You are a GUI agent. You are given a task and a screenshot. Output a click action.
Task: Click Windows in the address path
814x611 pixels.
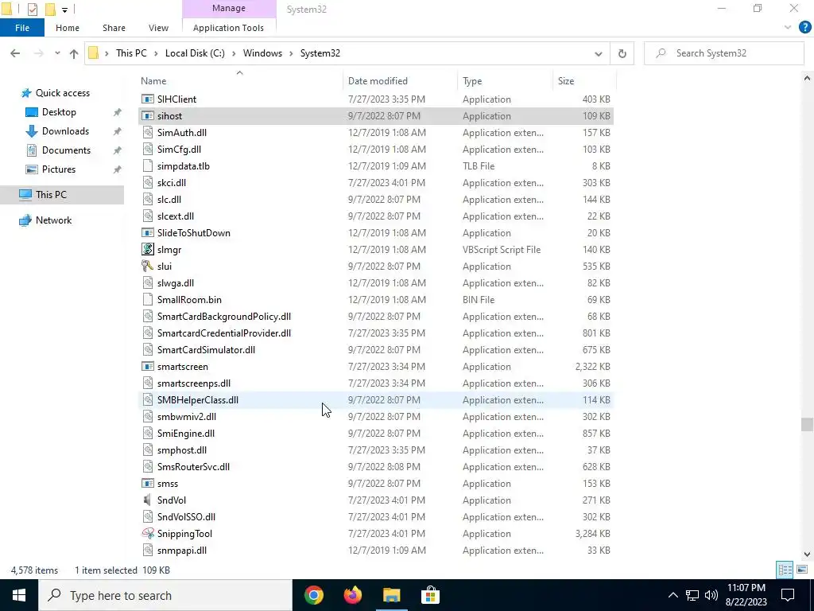tap(262, 53)
